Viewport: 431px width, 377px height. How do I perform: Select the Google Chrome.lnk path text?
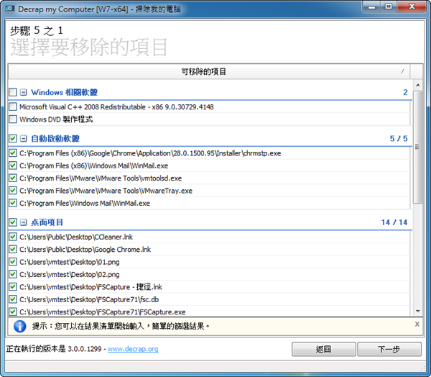point(85,250)
